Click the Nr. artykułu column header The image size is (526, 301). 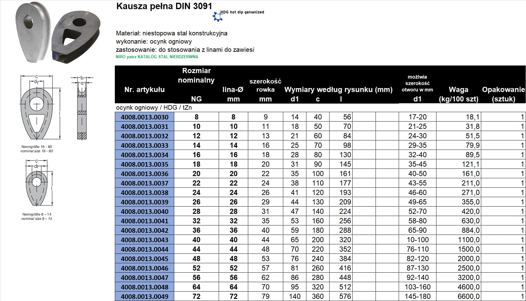(144, 90)
